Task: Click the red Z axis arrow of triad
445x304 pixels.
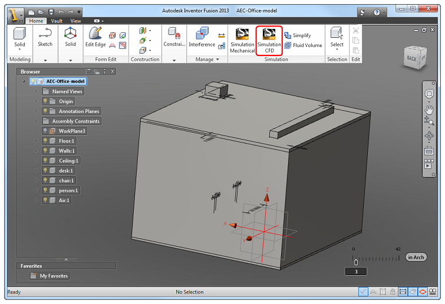Action: click(266, 197)
